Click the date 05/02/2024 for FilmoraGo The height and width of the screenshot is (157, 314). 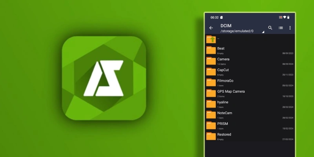click(x=288, y=86)
